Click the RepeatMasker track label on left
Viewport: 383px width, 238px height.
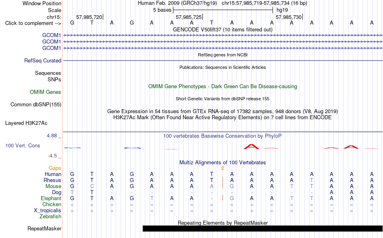click(44, 229)
